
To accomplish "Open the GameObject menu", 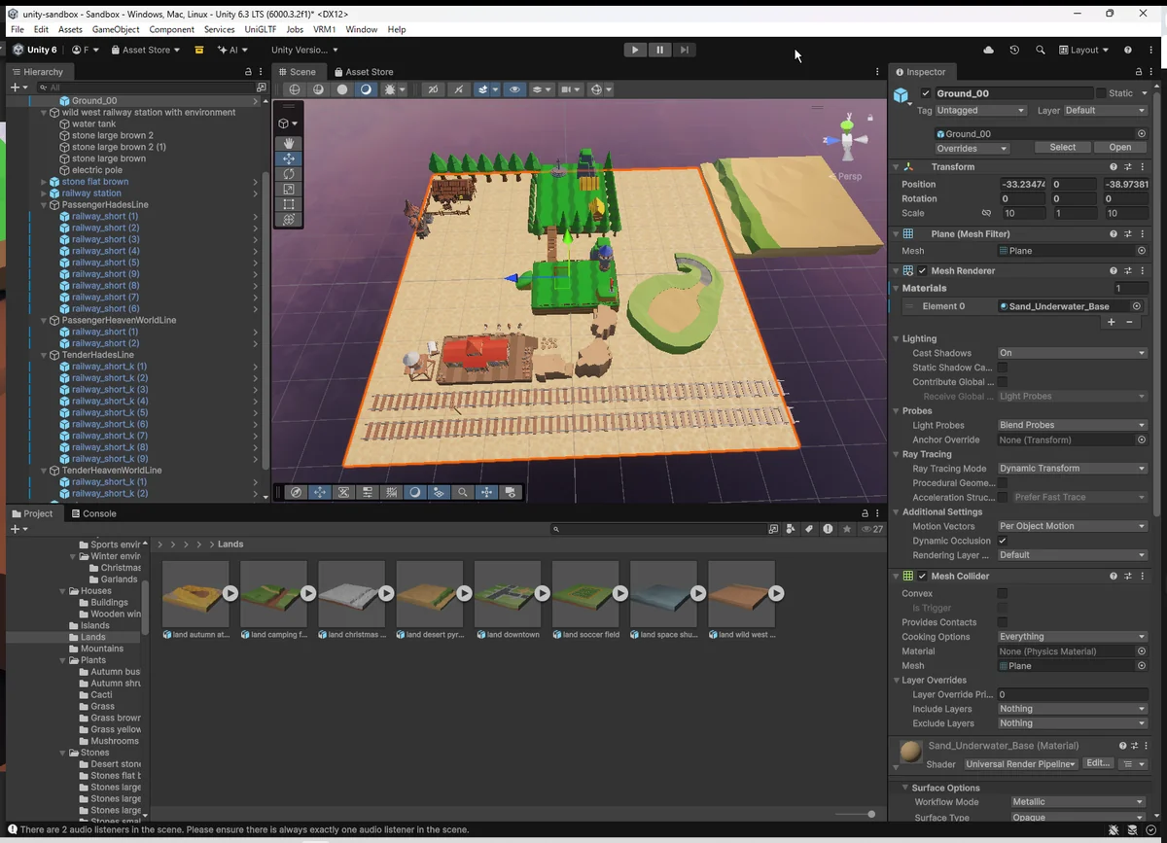I will [x=116, y=30].
